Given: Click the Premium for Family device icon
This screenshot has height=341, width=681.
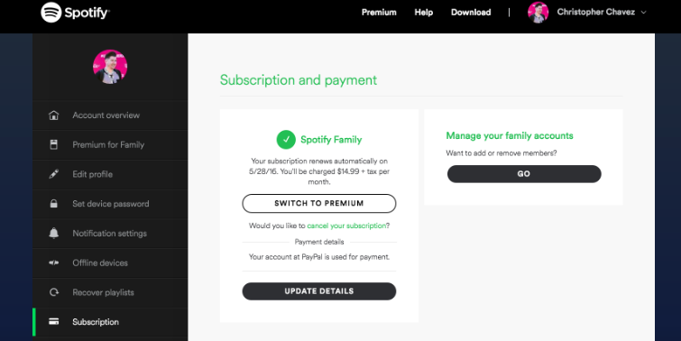Looking at the screenshot, I should (54, 144).
